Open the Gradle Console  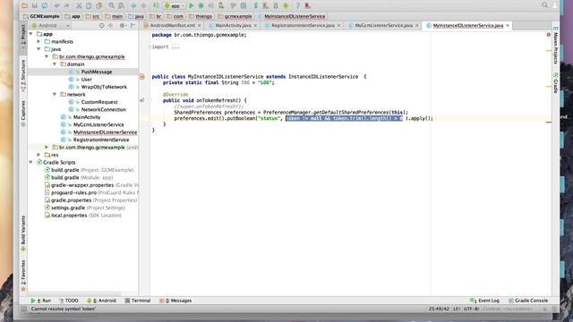pyautogui.click(x=528, y=301)
